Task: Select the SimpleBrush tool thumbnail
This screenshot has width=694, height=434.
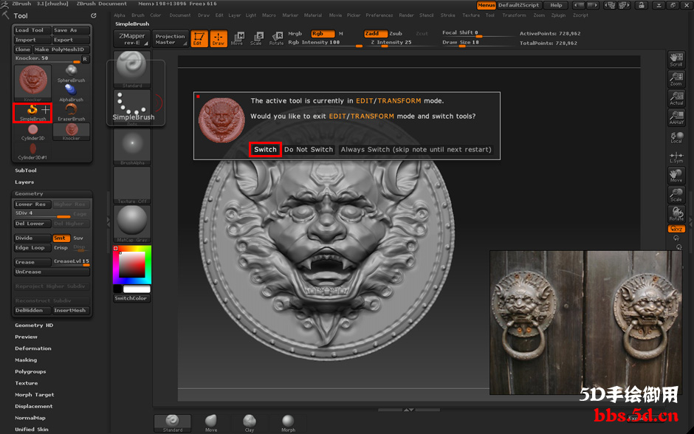Action: pos(32,113)
